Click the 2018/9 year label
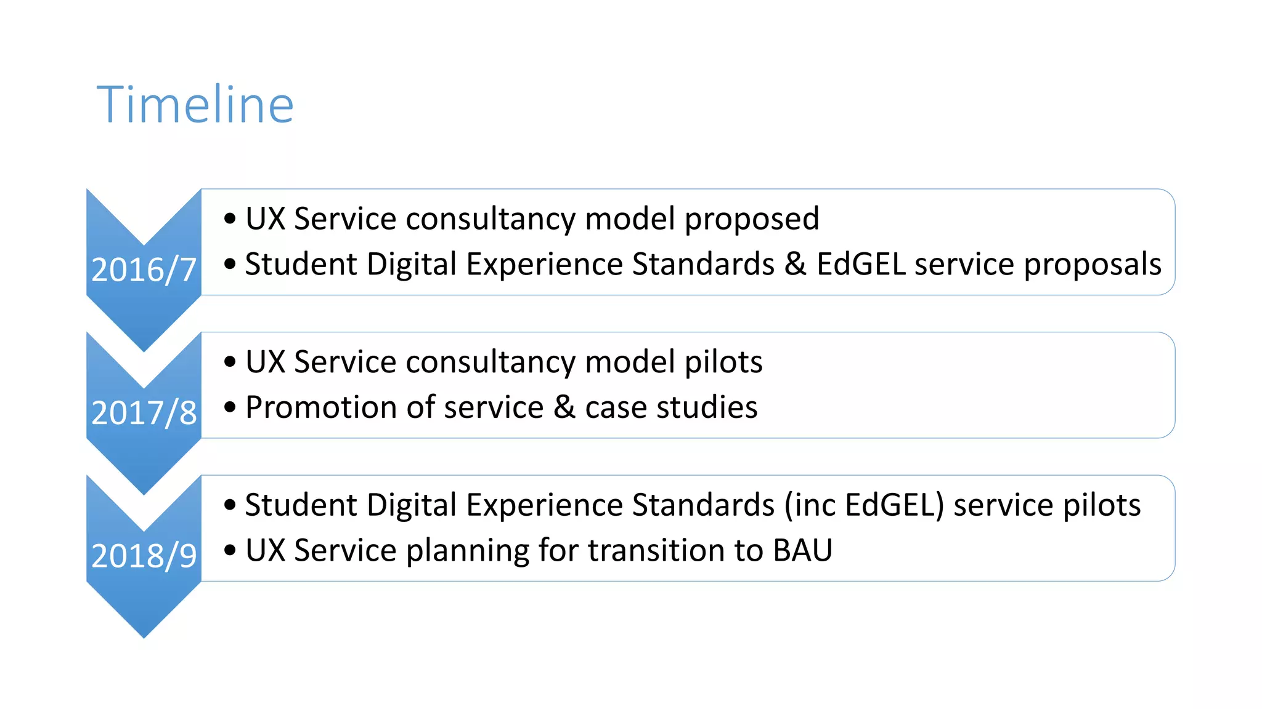This screenshot has height=709, width=1262. 144,555
